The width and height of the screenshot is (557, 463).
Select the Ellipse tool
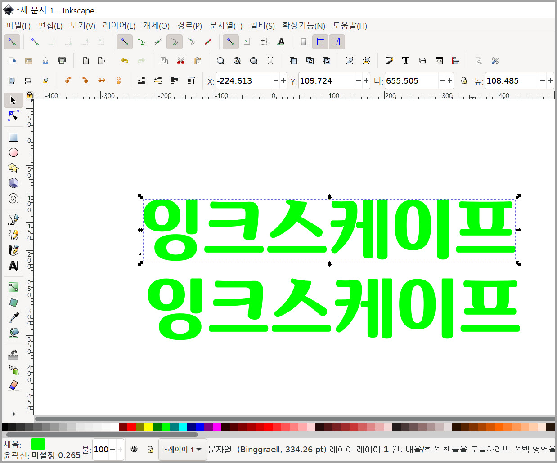coord(13,152)
